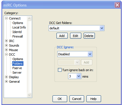Open the minutes dropdown showing 3

(79, 76)
